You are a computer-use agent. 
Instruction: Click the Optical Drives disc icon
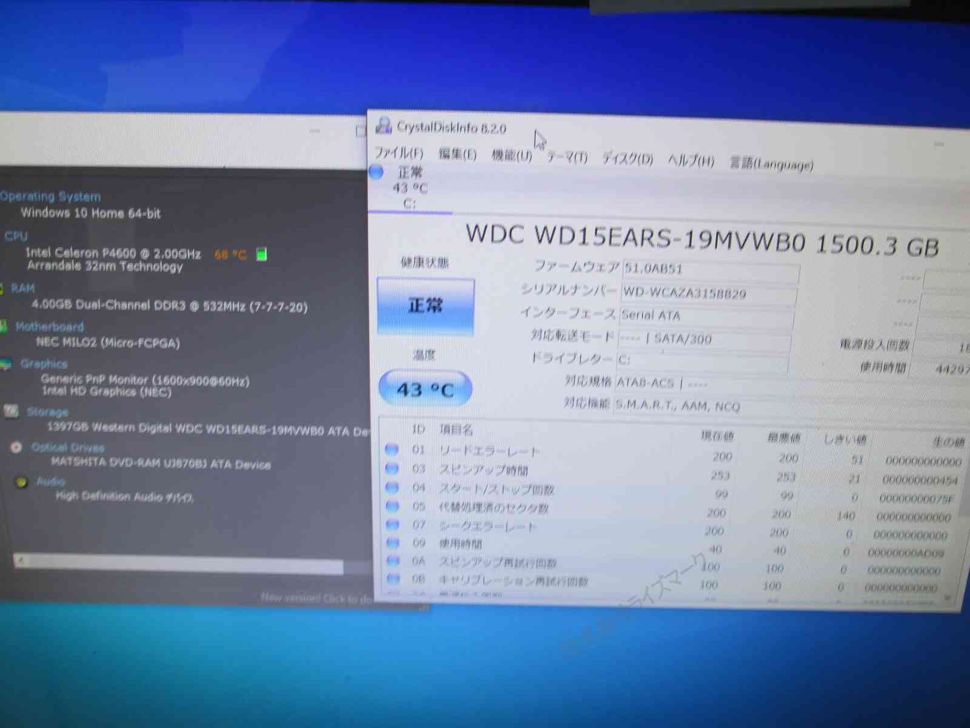click(16, 447)
